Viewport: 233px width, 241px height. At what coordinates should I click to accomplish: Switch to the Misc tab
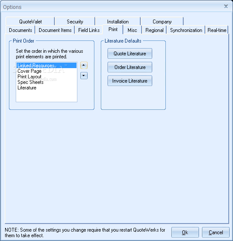tap(132, 30)
